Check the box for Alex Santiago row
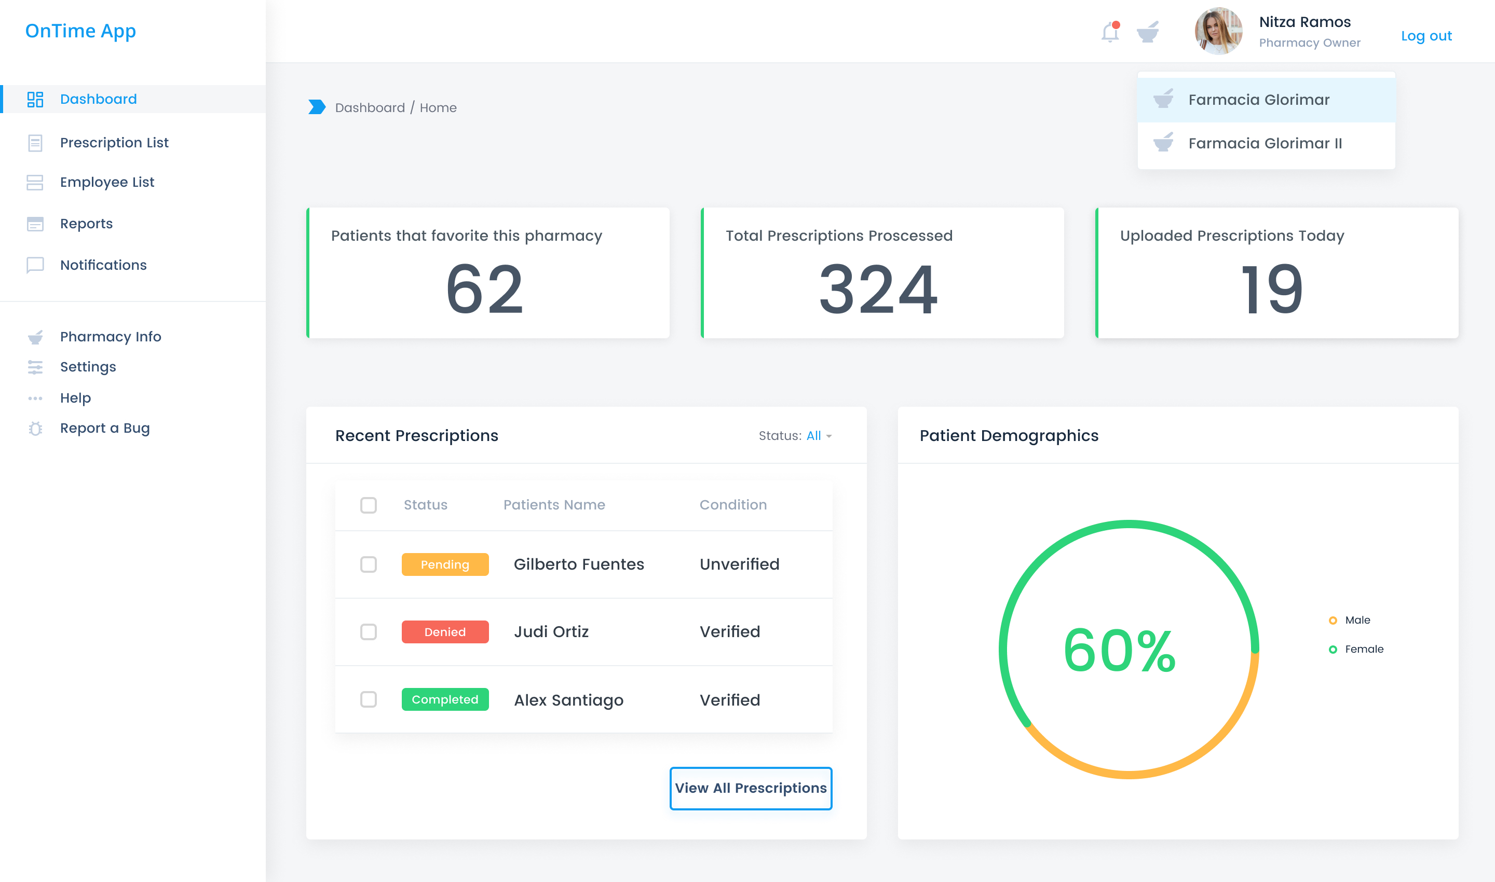 click(x=369, y=699)
